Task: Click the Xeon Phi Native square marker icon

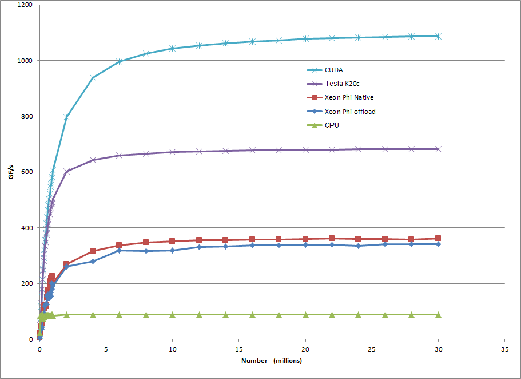Action: [x=316, y=97]
